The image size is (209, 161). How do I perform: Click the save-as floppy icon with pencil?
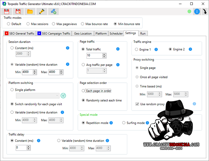(x=18, y=12)
